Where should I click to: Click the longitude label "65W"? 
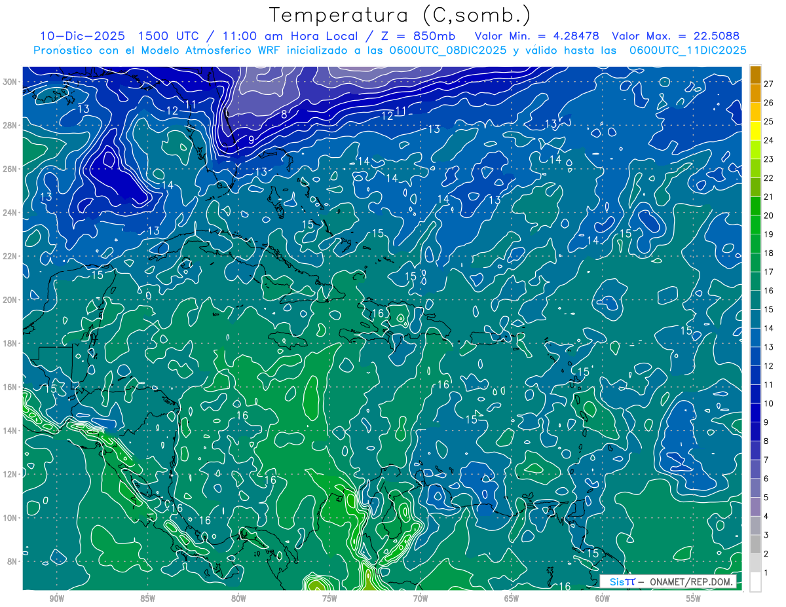coord(512,599)
